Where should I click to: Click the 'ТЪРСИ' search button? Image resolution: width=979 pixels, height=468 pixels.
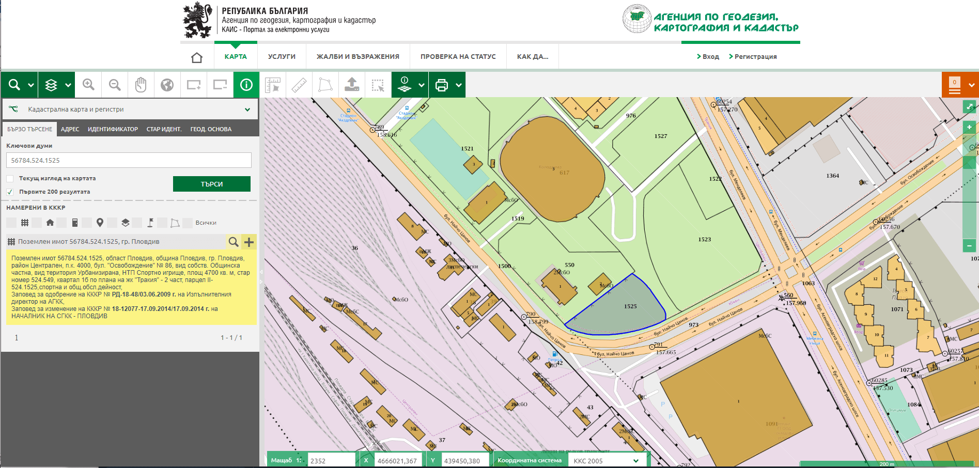(212, 184)
